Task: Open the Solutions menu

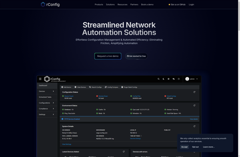Action: click(x=110, y=4)
